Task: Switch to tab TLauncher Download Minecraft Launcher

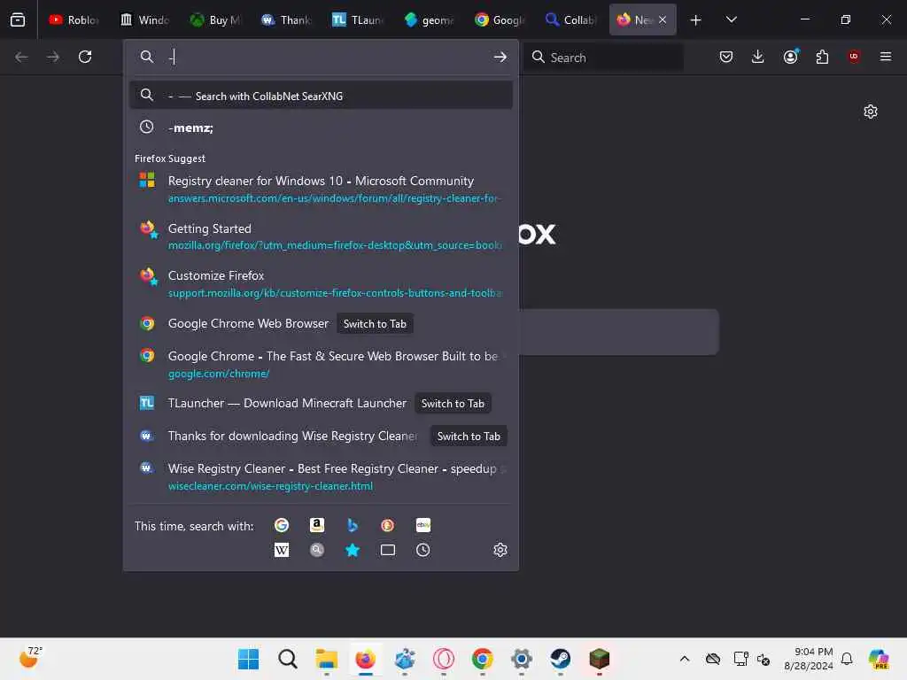Action: click(x=321, y=404)
